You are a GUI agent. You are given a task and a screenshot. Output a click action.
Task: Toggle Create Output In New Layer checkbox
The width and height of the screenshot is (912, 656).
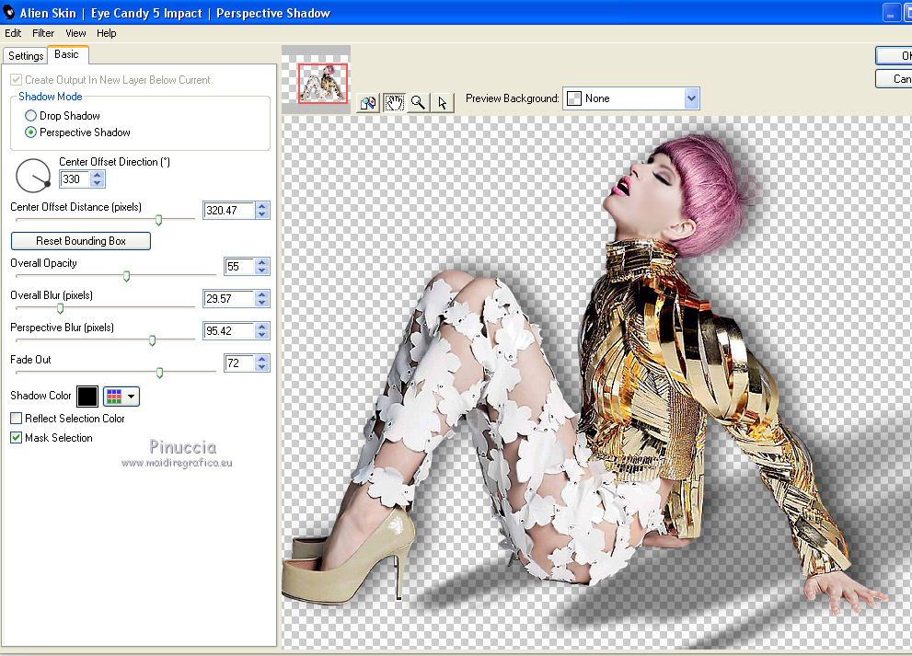(x=17, y=80)
